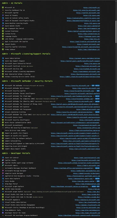This screenshot has width=117, height=218.
Task: Click the JWT/MS Token Decoder icon
Action: 3,189
